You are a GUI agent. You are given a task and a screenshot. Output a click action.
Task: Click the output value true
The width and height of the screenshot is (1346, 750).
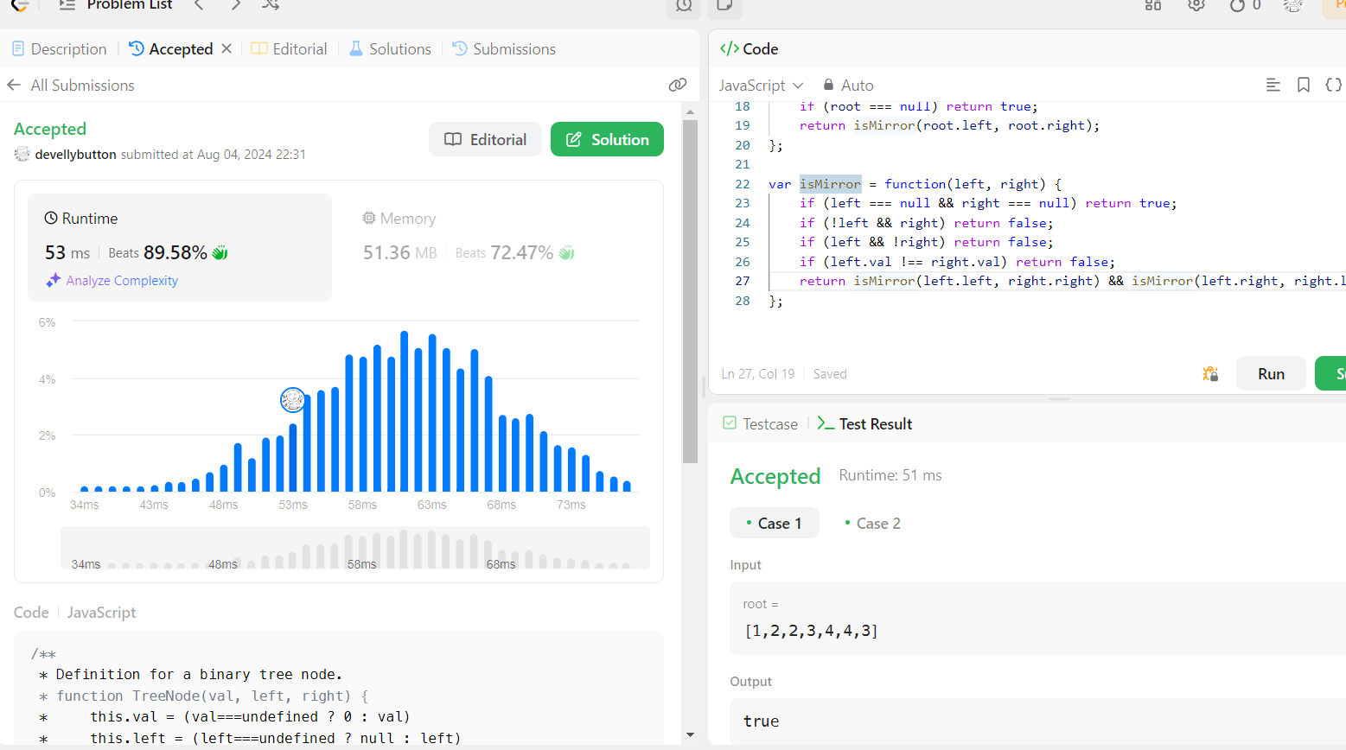[761, 721]
